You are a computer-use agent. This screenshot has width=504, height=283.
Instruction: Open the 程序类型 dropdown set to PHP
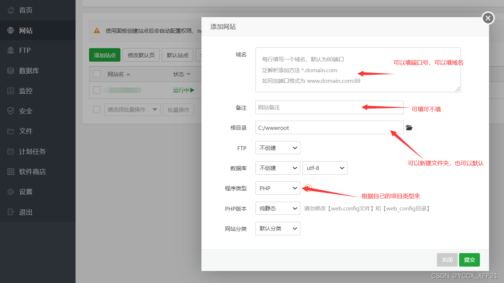(277, 188)
